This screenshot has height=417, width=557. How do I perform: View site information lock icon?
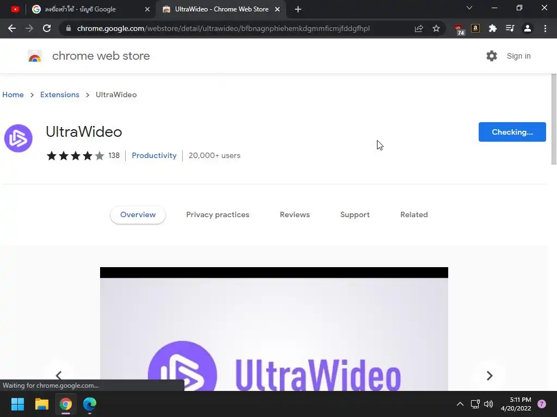pyautogui.click(x=69, y=28)
